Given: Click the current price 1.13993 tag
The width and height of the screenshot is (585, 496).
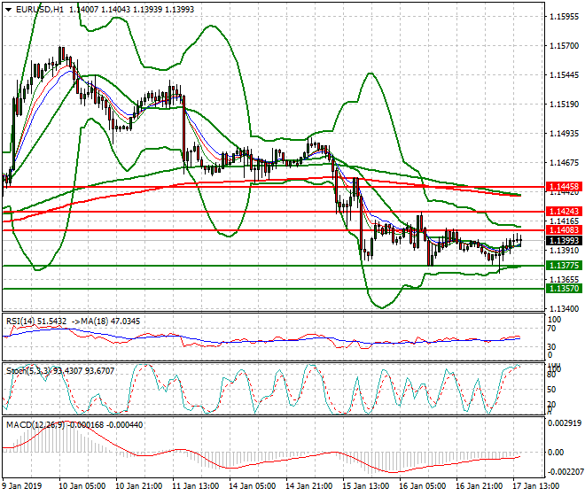Looking at the screenshot, I should click(564, 241).
